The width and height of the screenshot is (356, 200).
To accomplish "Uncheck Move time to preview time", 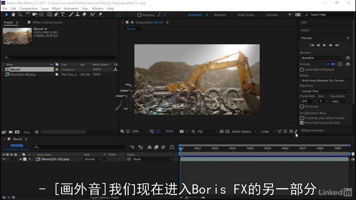I will [x=302, y=123].
